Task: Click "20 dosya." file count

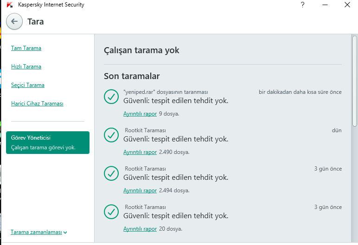Action: 171,229
